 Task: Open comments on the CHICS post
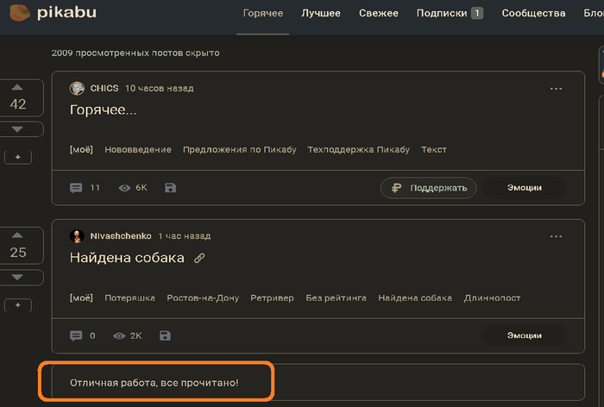[76, 188]
